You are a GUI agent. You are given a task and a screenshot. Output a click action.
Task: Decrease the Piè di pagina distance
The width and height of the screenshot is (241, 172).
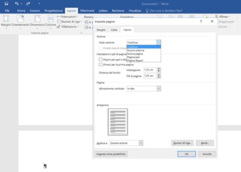(159, 77)
